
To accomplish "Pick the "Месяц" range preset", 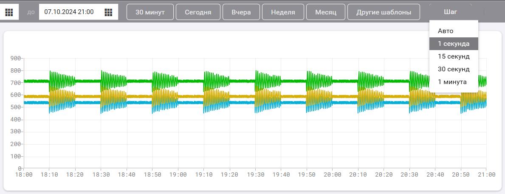I will tap(325, 12).
